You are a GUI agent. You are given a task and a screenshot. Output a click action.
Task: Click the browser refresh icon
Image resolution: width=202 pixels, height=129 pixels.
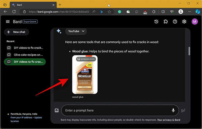click(x=14, y=12)
